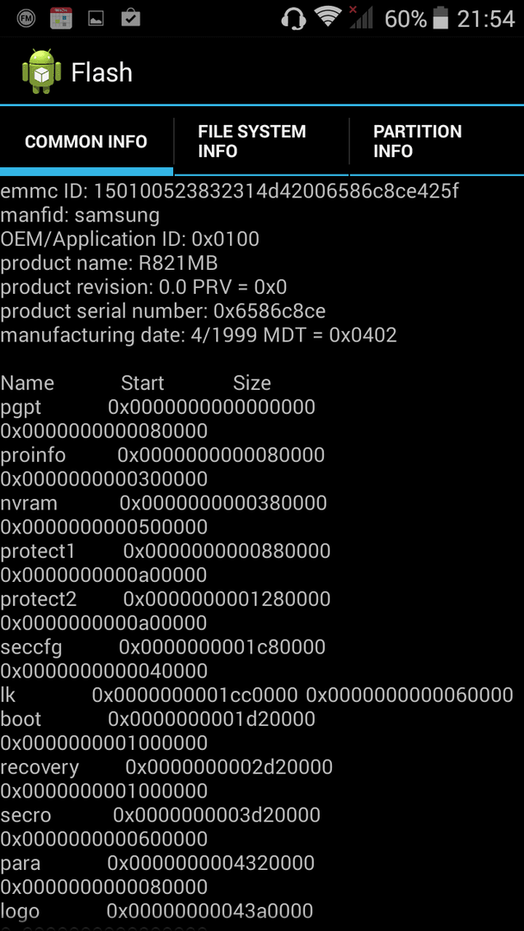Switch to the FILE SYSTEM INFO tab
524x931 pixels.
click(x=261, y=141)
